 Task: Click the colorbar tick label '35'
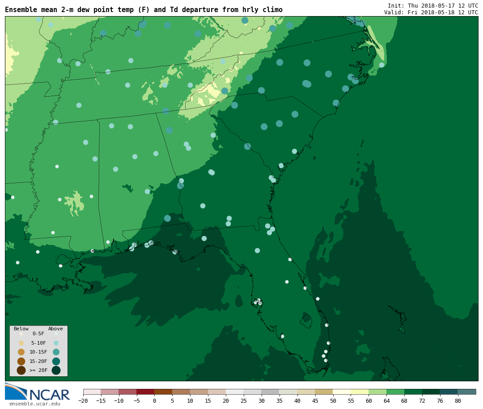(280, 401)
